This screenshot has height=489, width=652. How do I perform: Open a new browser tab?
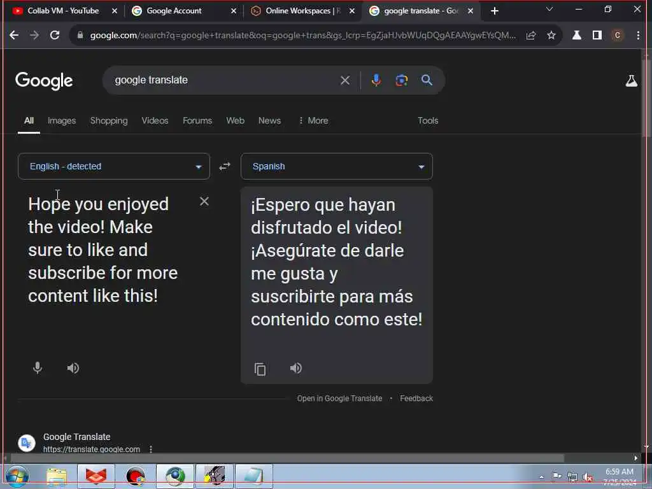coord(494,11)
